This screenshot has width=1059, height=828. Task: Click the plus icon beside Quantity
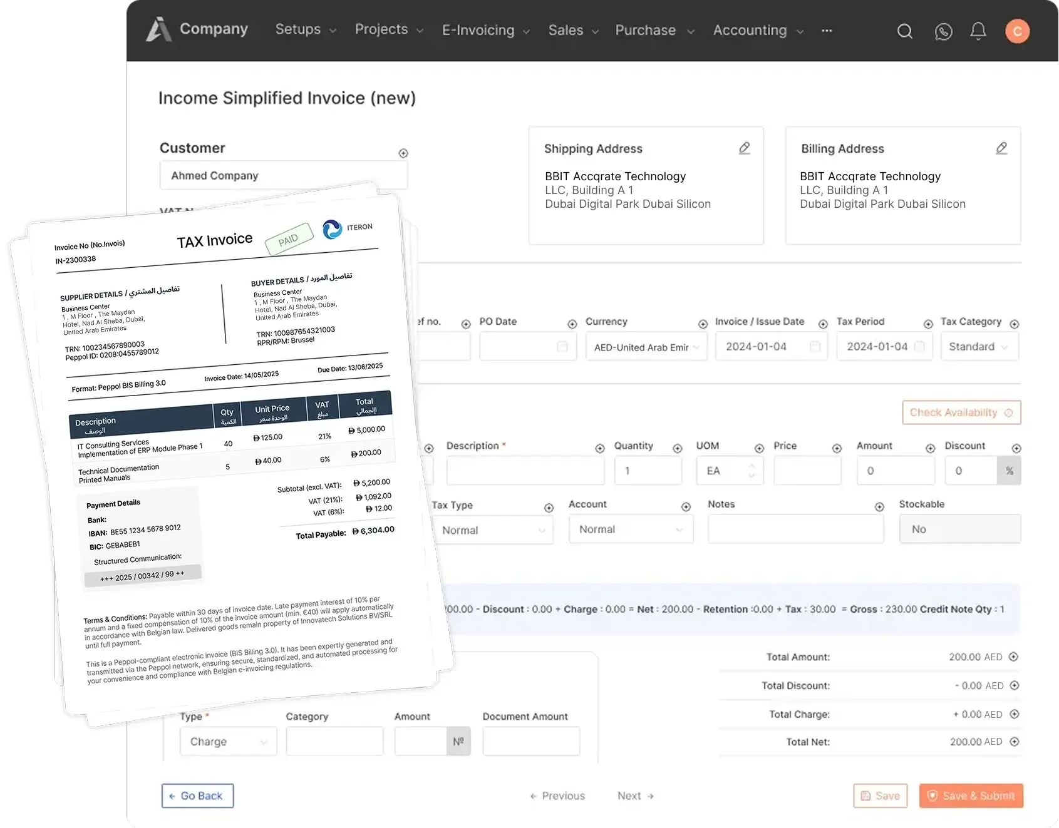pyautogui.click(x=677, y=448)
